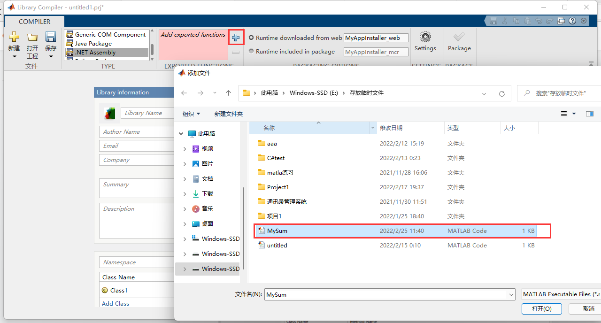Click the copy icon in quick-access bar

[x=516, y=21]
